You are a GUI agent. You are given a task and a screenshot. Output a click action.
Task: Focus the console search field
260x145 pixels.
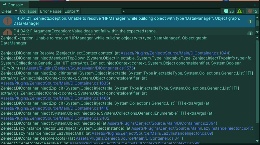[x=171, y=11]
